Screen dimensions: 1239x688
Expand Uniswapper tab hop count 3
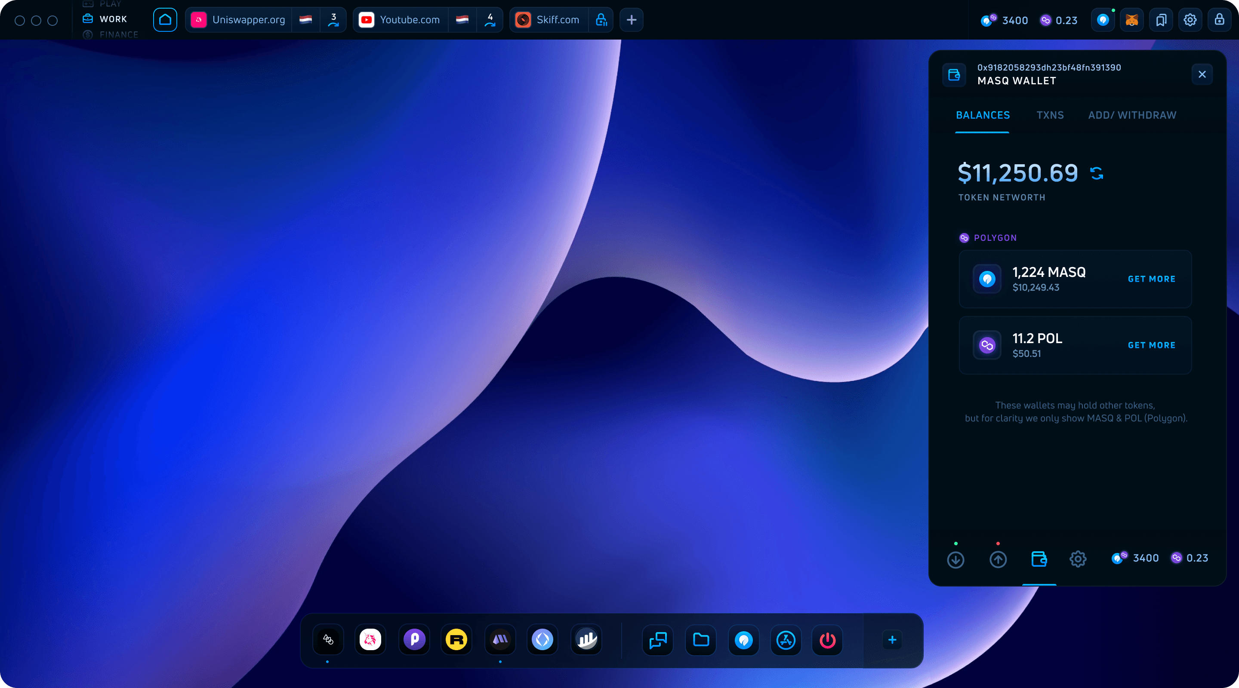[x=333, y=20]
